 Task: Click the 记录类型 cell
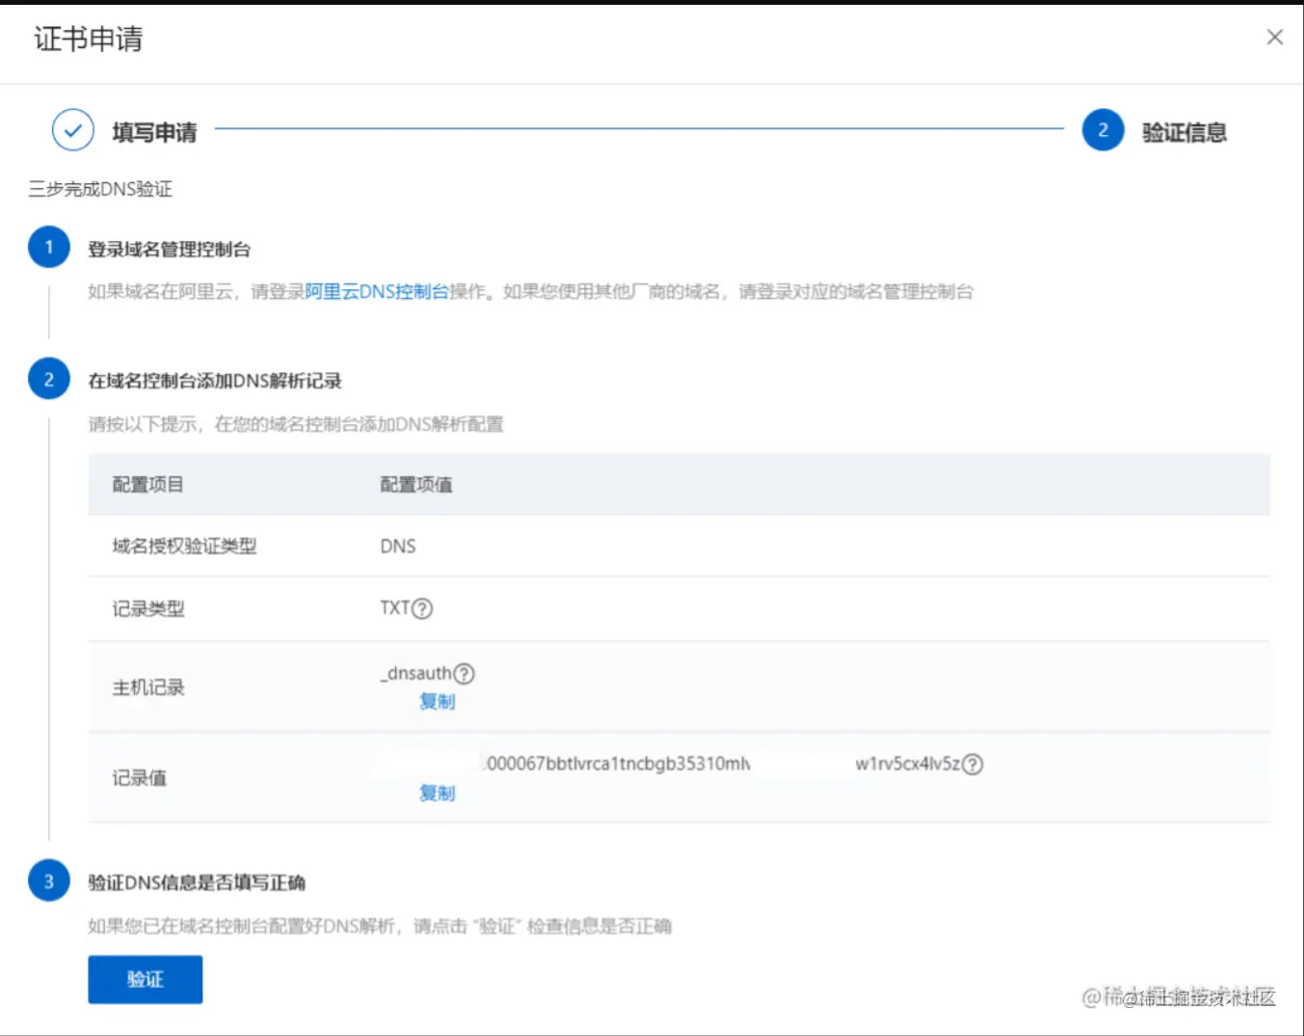tap(147, 608)
